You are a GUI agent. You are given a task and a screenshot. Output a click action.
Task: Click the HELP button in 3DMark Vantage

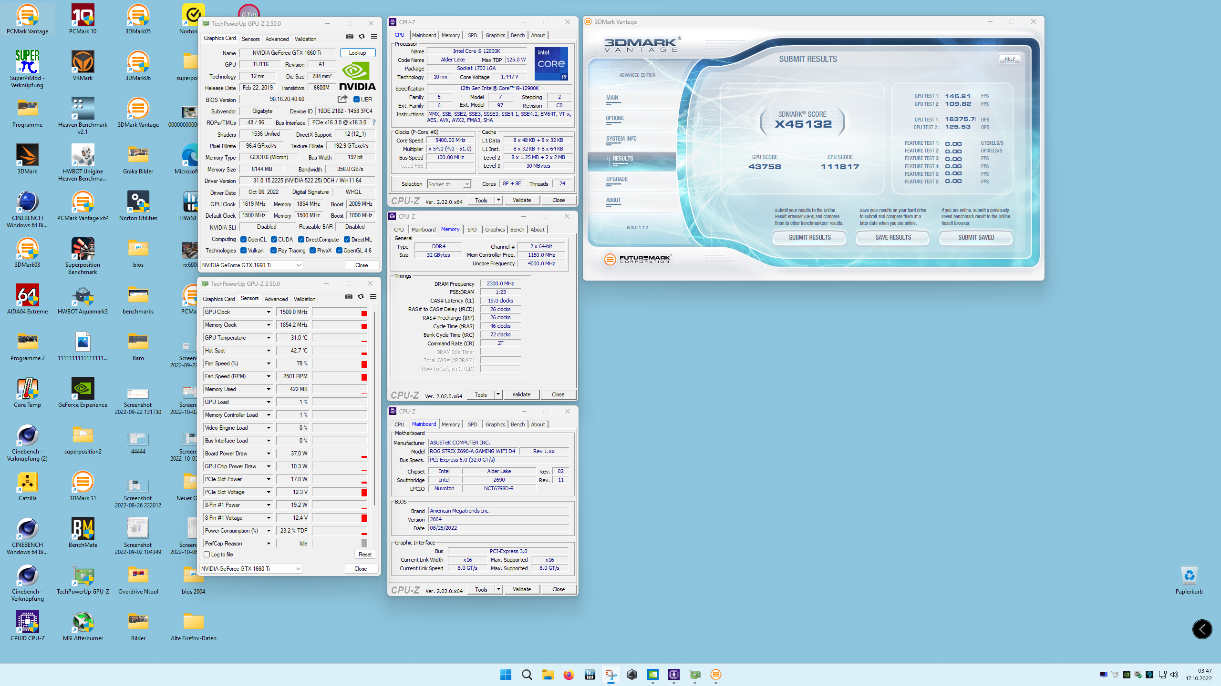(x=1010, y=59)
